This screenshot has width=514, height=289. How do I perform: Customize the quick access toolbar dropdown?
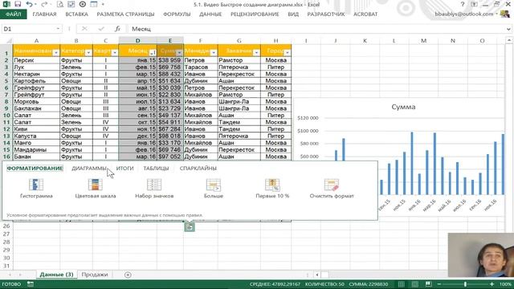pyautogui.click(x=103, y=4)
